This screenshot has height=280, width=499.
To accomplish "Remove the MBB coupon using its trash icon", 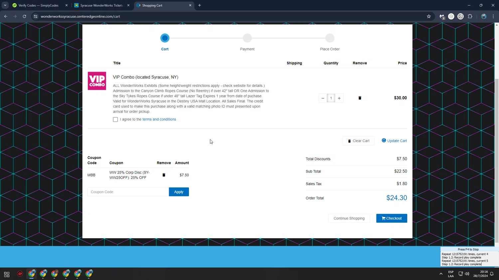I will tap(164, 175).
